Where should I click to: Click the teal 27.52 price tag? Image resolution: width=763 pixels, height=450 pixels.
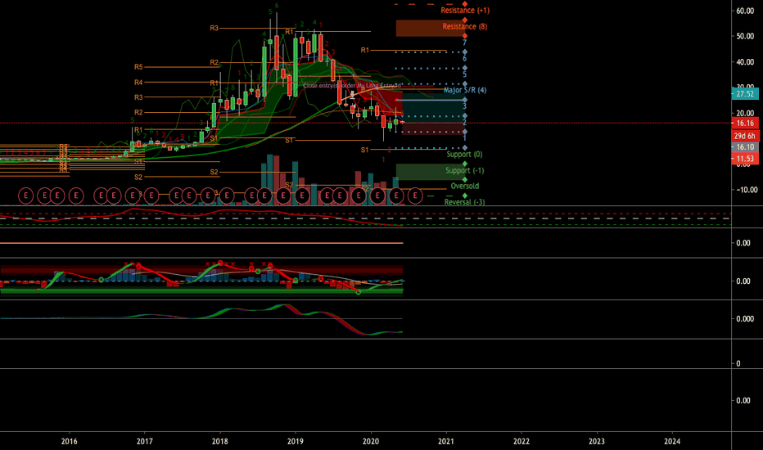point(744,94)
